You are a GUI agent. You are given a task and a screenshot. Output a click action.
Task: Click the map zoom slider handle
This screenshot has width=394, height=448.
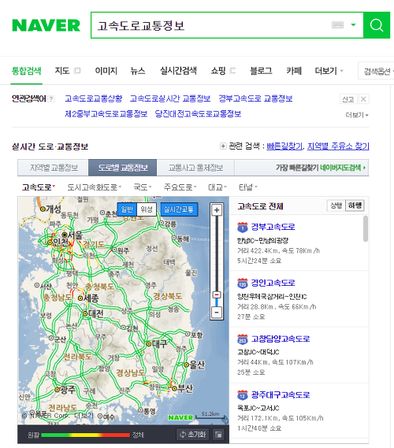[217, 294]
